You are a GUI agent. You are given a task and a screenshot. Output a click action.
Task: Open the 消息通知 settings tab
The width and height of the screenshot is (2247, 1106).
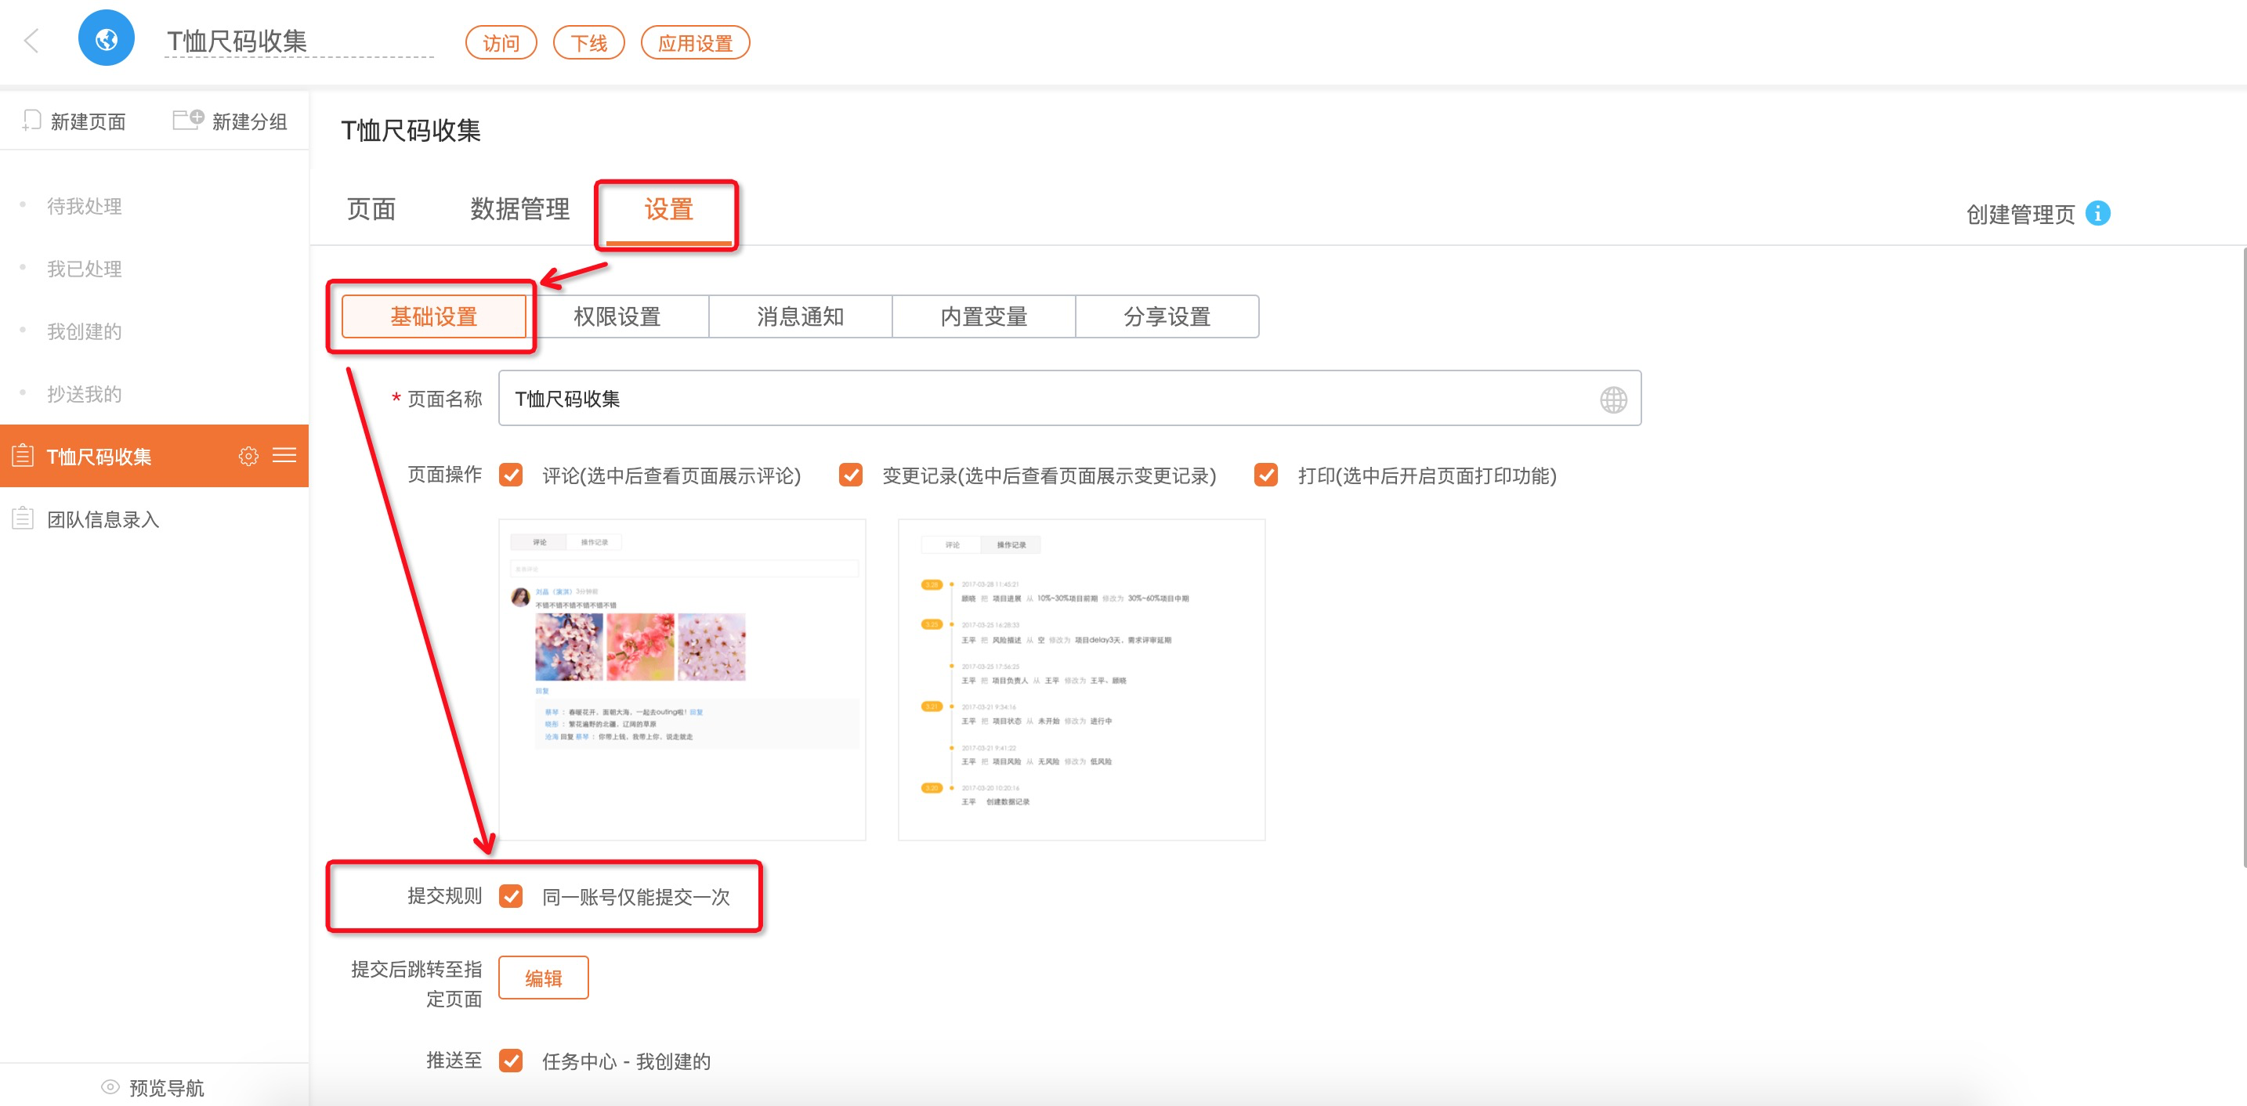(x=800, y=316)
